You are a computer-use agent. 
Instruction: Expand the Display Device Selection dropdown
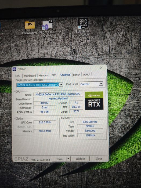point(61,85)
